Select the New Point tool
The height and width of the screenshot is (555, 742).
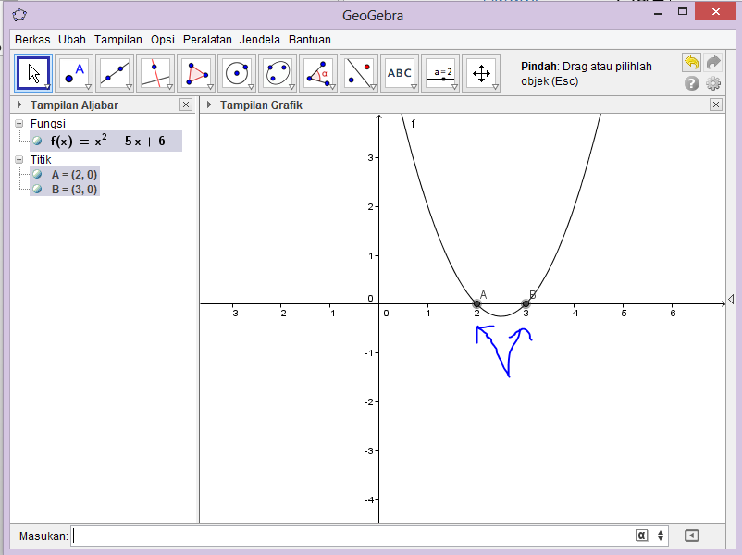point(74,73)
